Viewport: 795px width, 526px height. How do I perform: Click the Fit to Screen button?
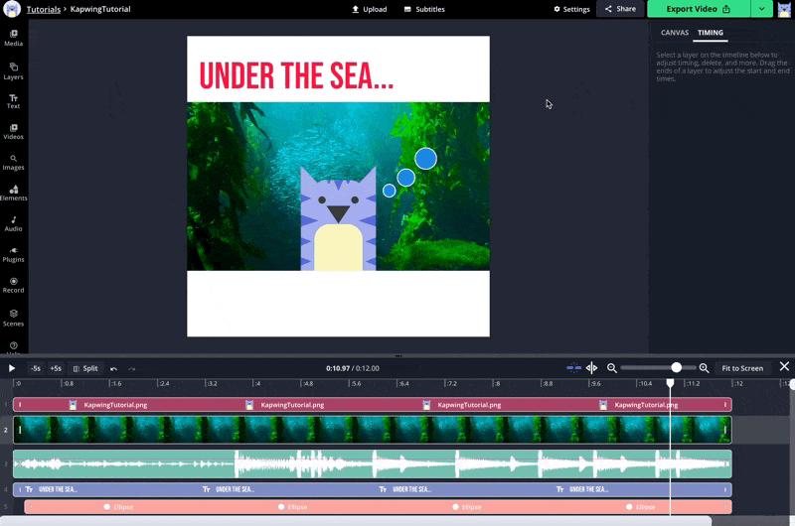pyautogui.click(x=742, y=368)
